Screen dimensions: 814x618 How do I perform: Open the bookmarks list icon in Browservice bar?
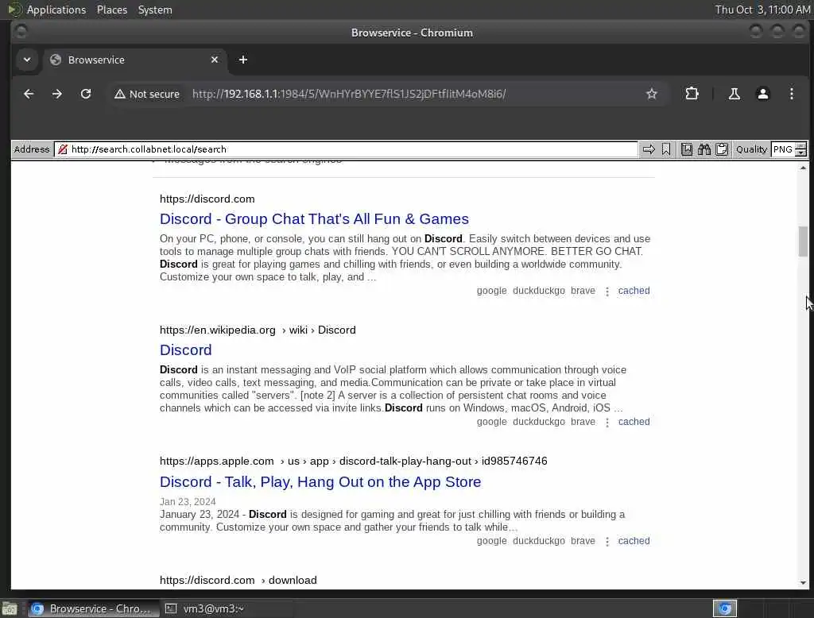pos(686,149)
